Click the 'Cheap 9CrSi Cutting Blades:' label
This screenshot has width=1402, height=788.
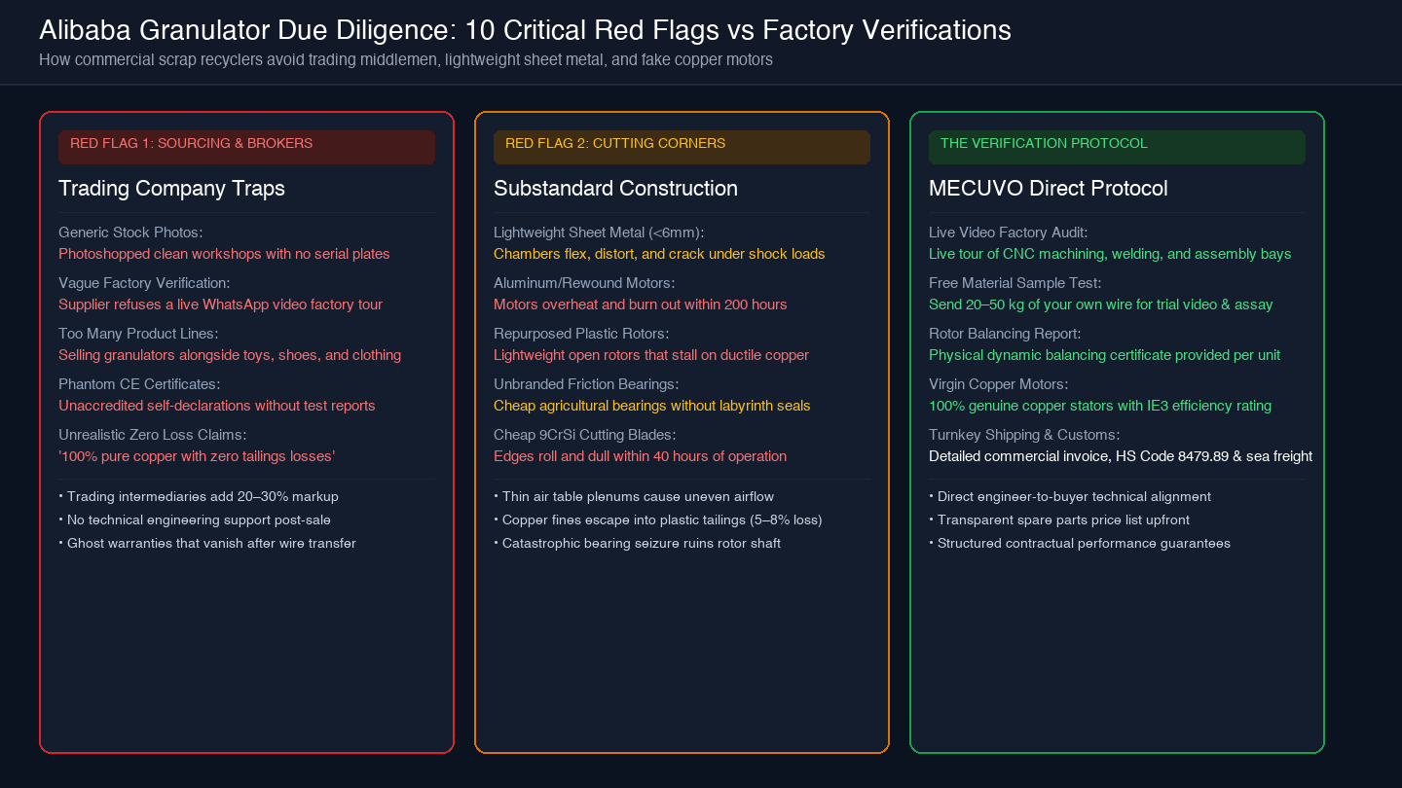[x=584, y=435]
